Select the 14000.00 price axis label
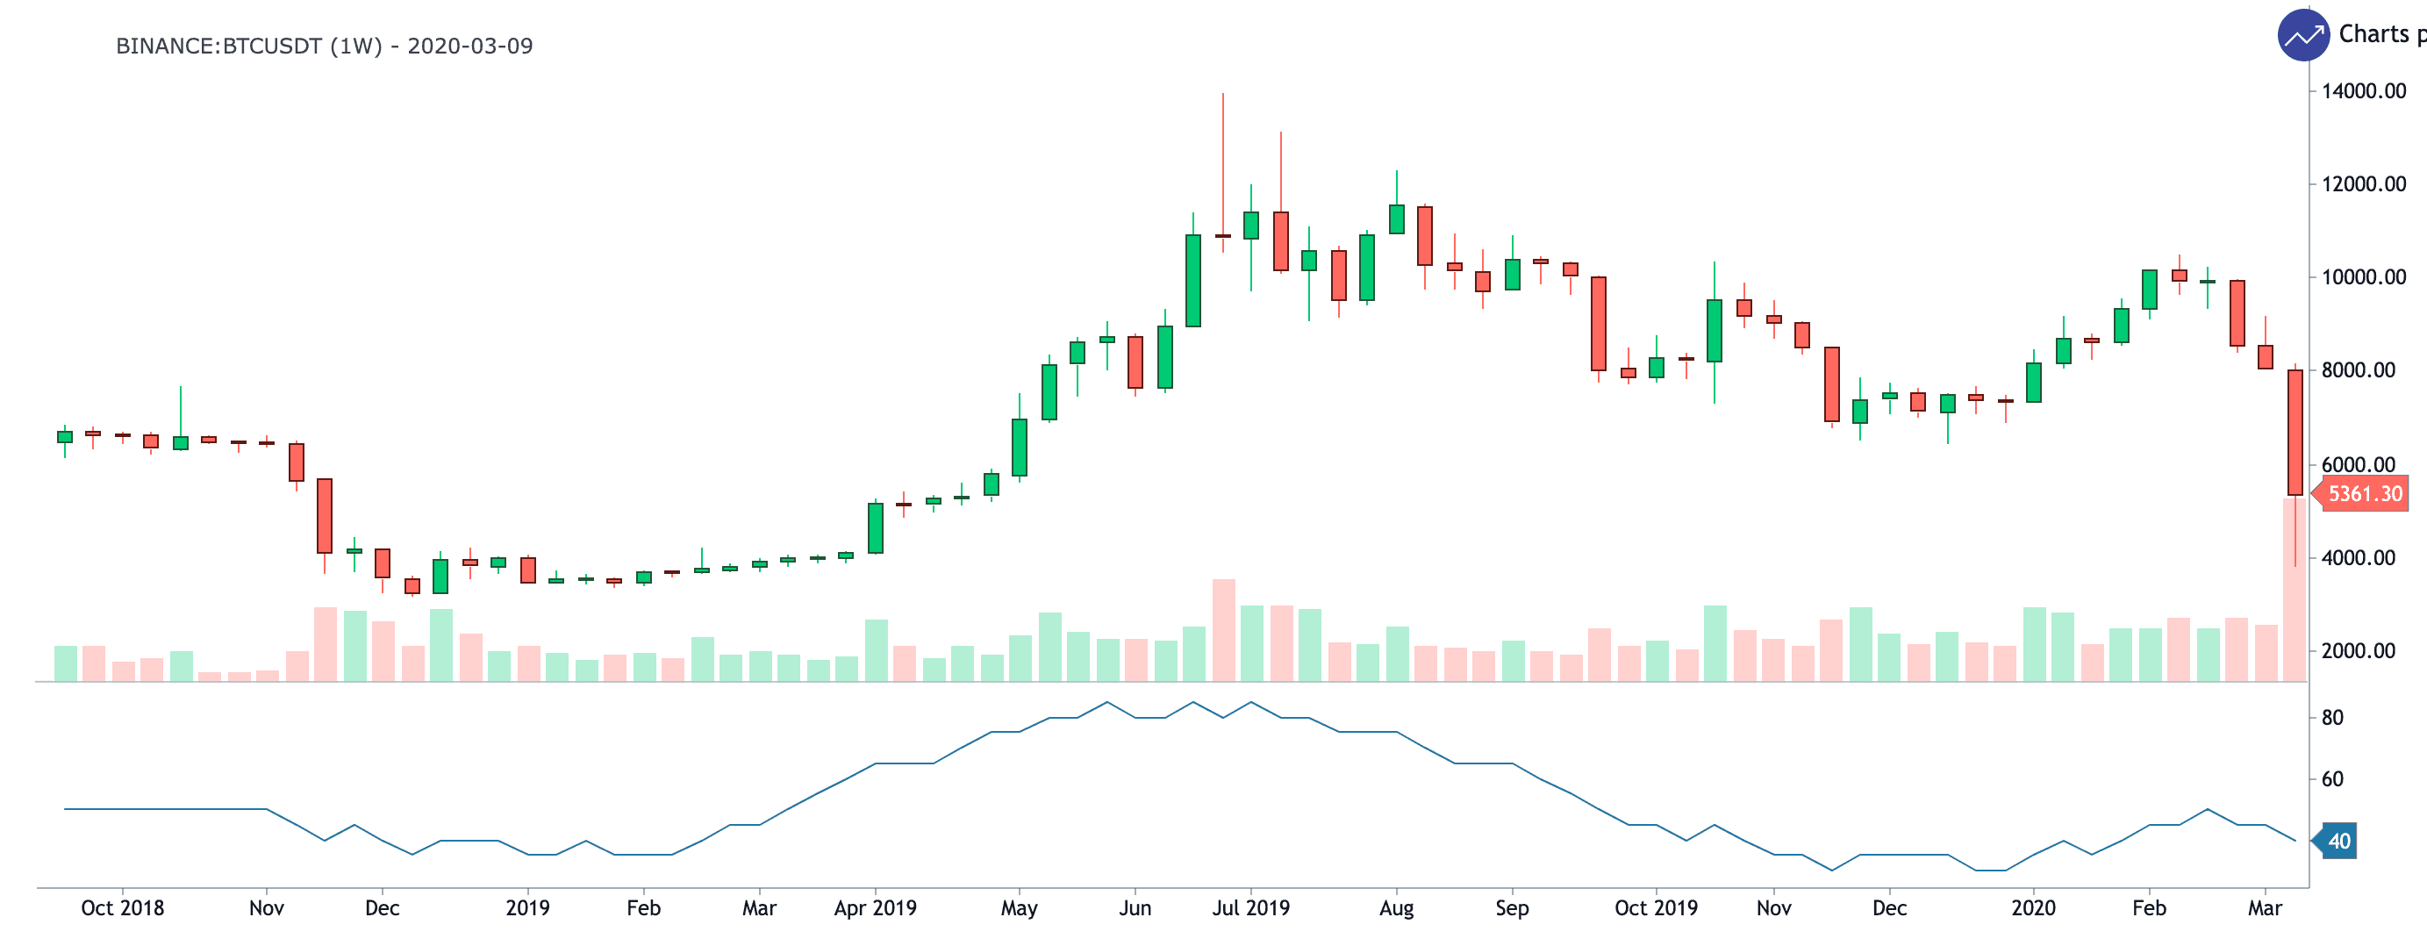The height and width of the screenshot is (946, 2427). coord(2363,91)
